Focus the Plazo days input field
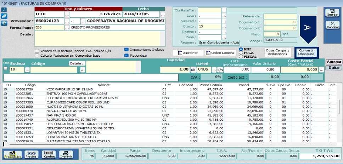The width and height of the screenshot is (343, 164). pyautogui.click(x=272, y=34)
